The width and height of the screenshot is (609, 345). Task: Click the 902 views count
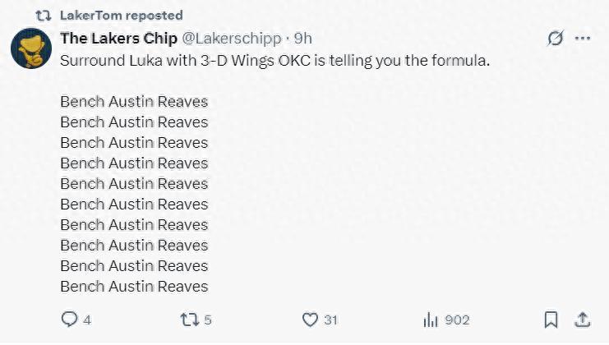pos(457,320)
